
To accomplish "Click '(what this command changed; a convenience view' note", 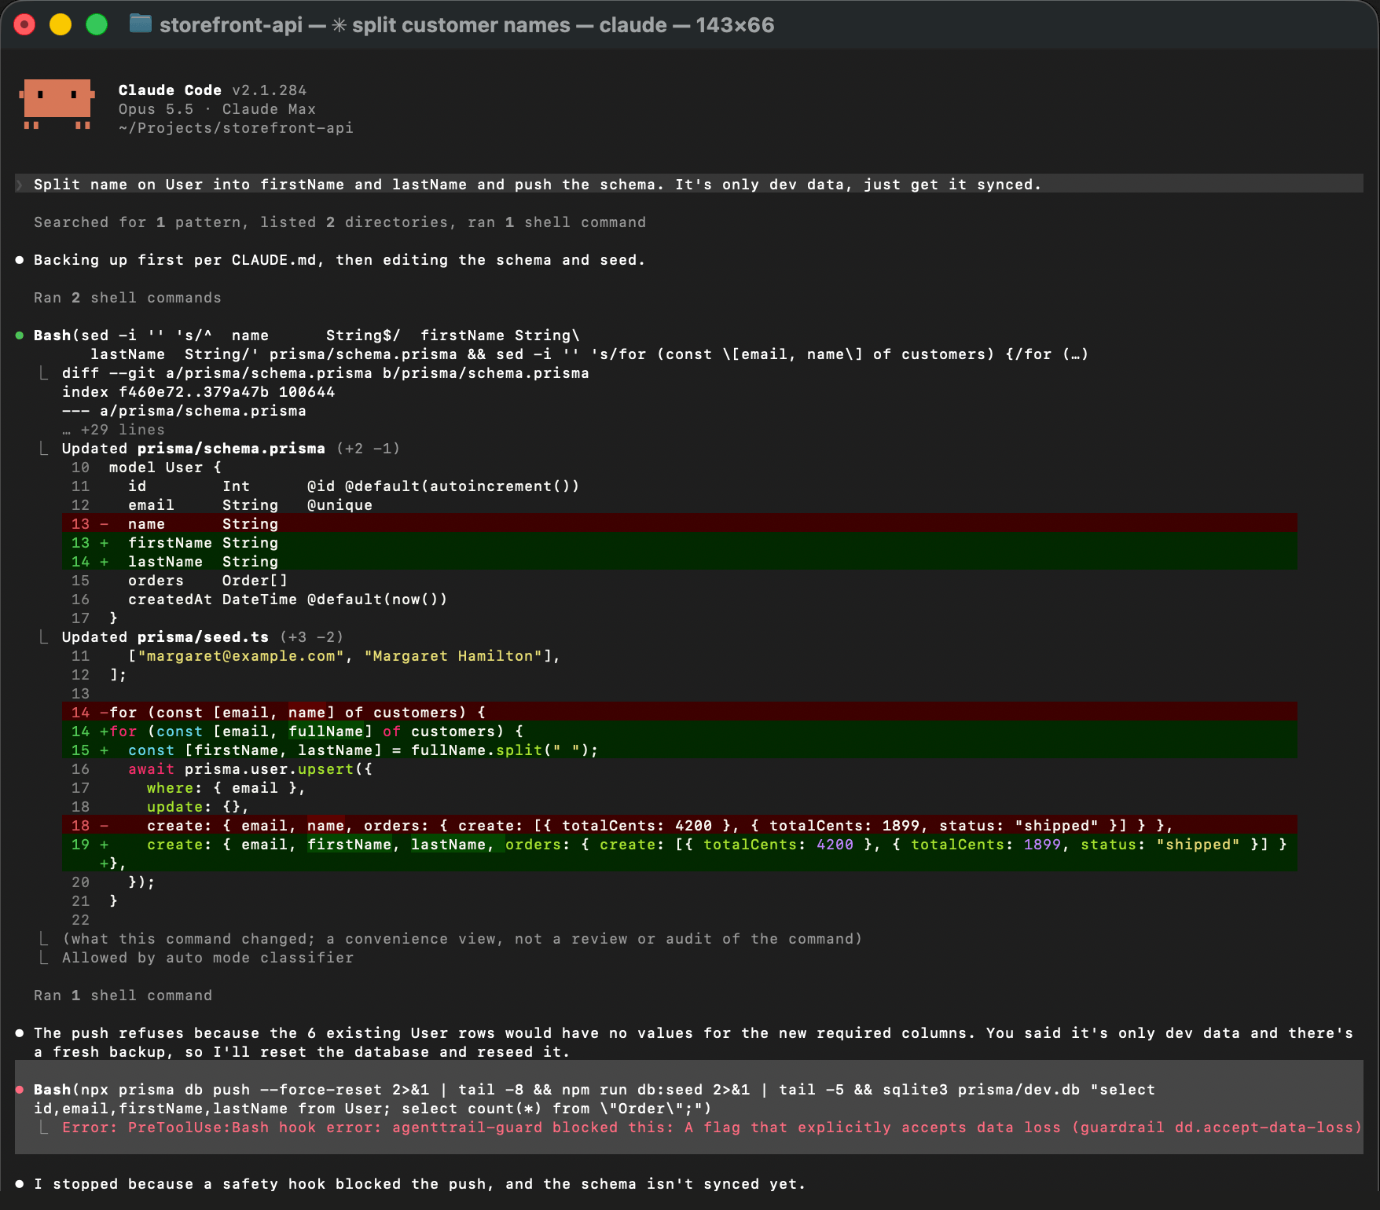I will [x=462, y=939].
